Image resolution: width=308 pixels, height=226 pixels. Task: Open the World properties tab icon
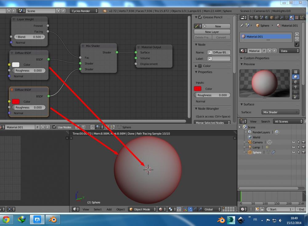tap(266, 18)
